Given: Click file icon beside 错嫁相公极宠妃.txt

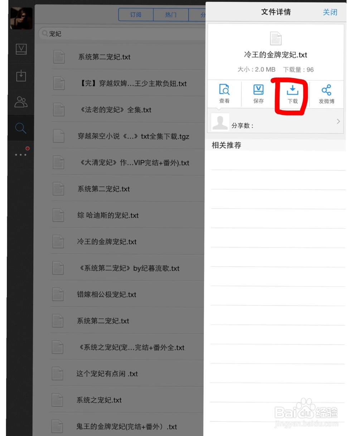Looking at the screenshot, I should (58, 294).
